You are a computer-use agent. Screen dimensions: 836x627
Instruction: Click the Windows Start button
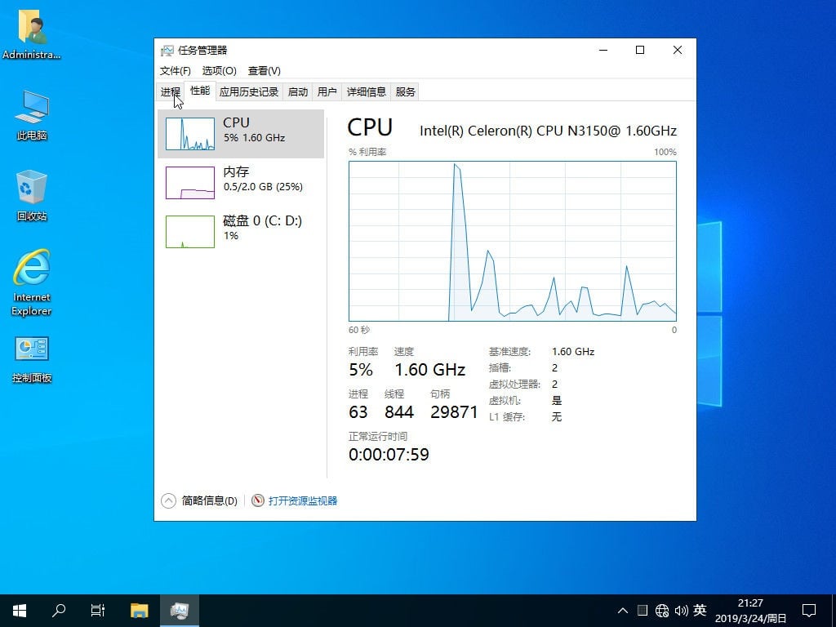tap(20, 611)
